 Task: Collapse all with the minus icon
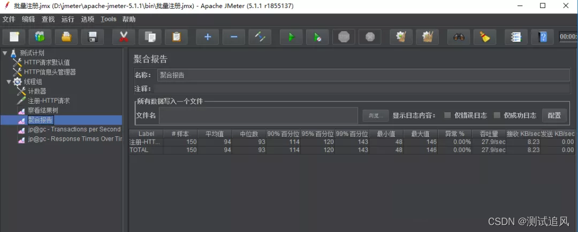tap(234, 37)
